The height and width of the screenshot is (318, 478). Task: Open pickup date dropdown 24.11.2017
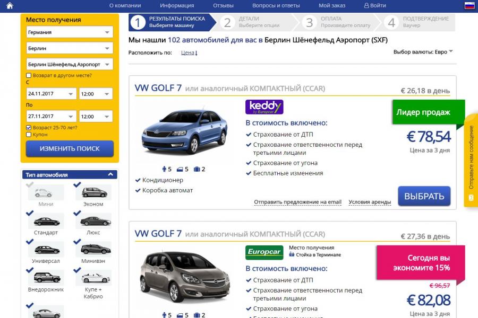[x=51, y=94]
